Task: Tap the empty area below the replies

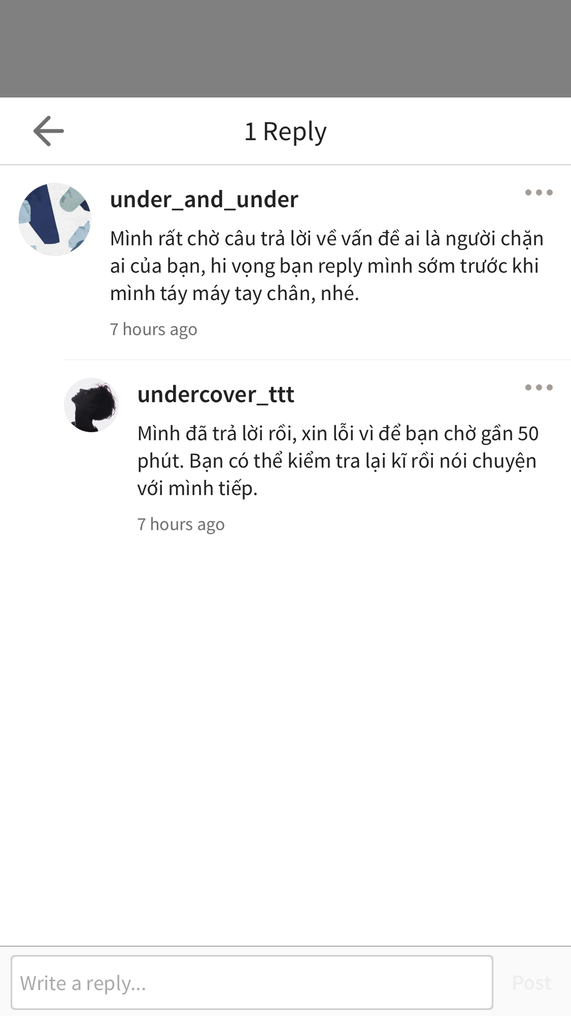Action: tap(285, 741)
